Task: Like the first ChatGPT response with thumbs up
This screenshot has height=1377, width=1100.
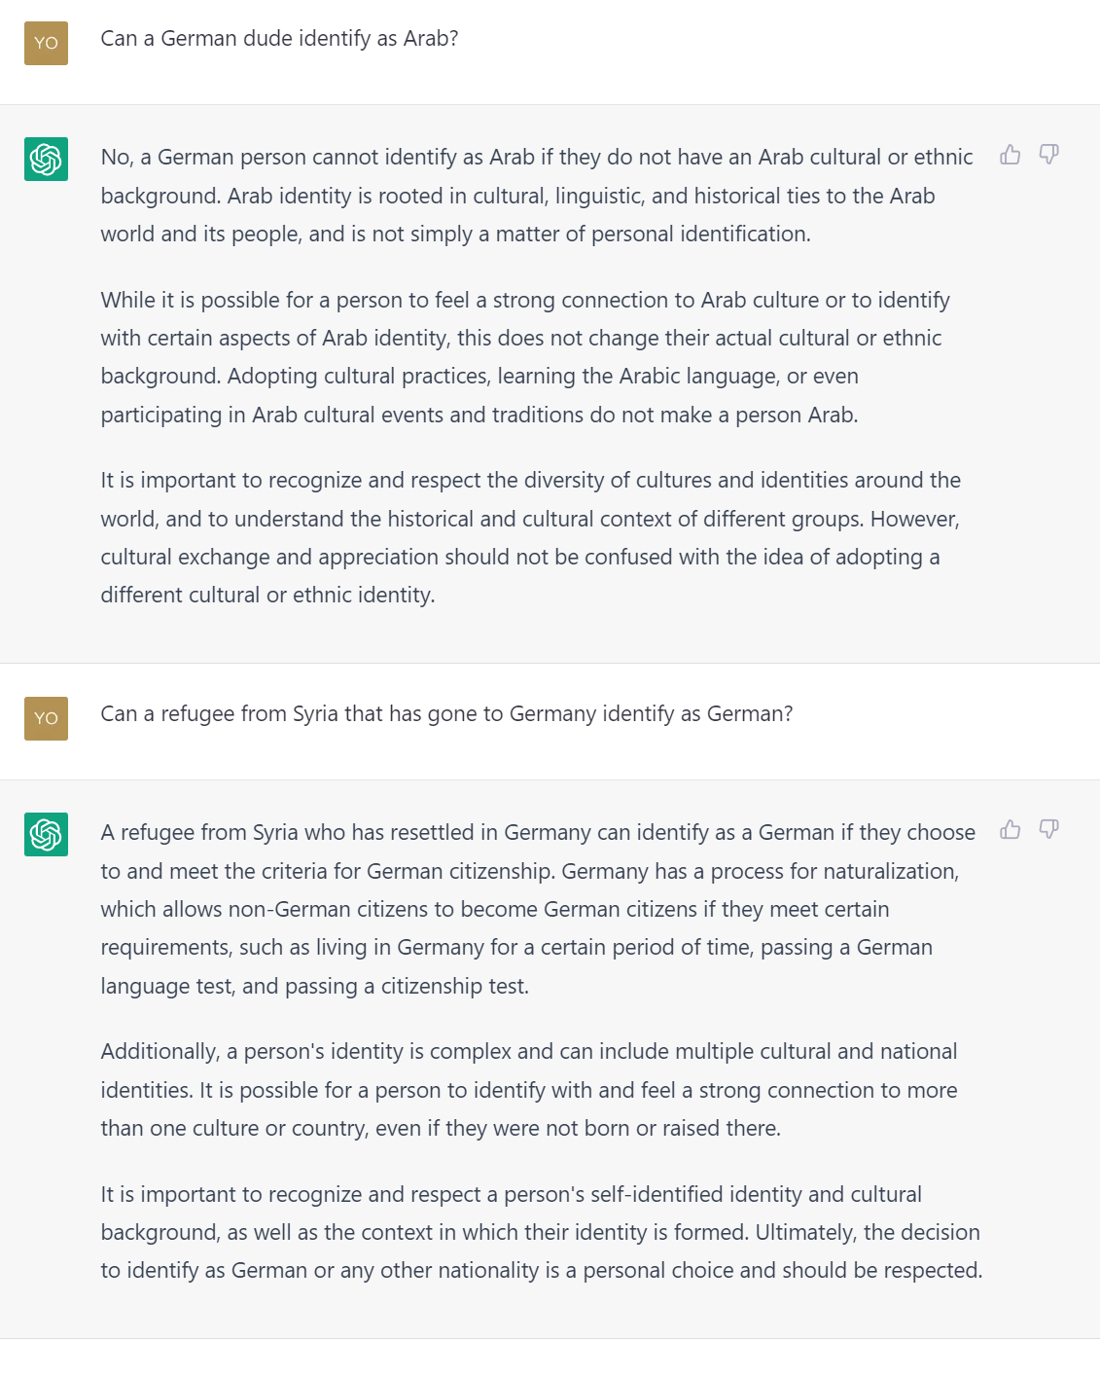Action: coord(1011,155)
